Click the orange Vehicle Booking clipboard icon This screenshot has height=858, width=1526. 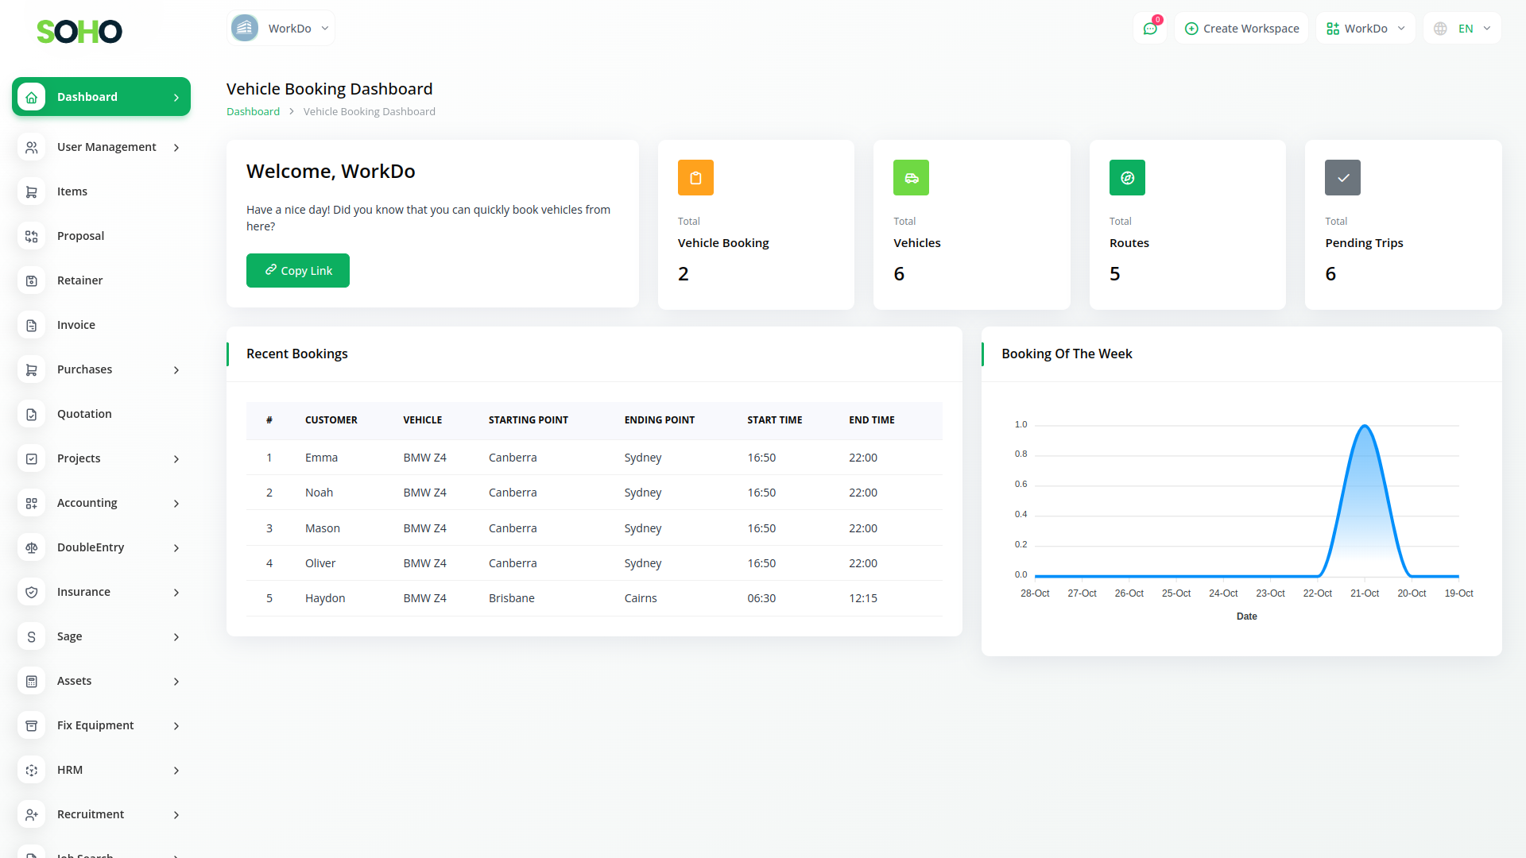click(x=695, y=178)
